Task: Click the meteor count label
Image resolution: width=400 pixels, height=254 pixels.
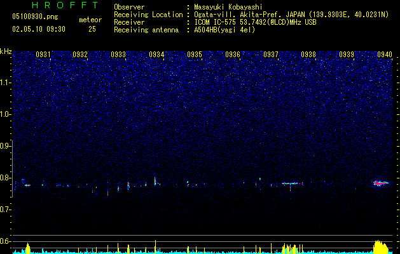Action: (x=90, y=20)
